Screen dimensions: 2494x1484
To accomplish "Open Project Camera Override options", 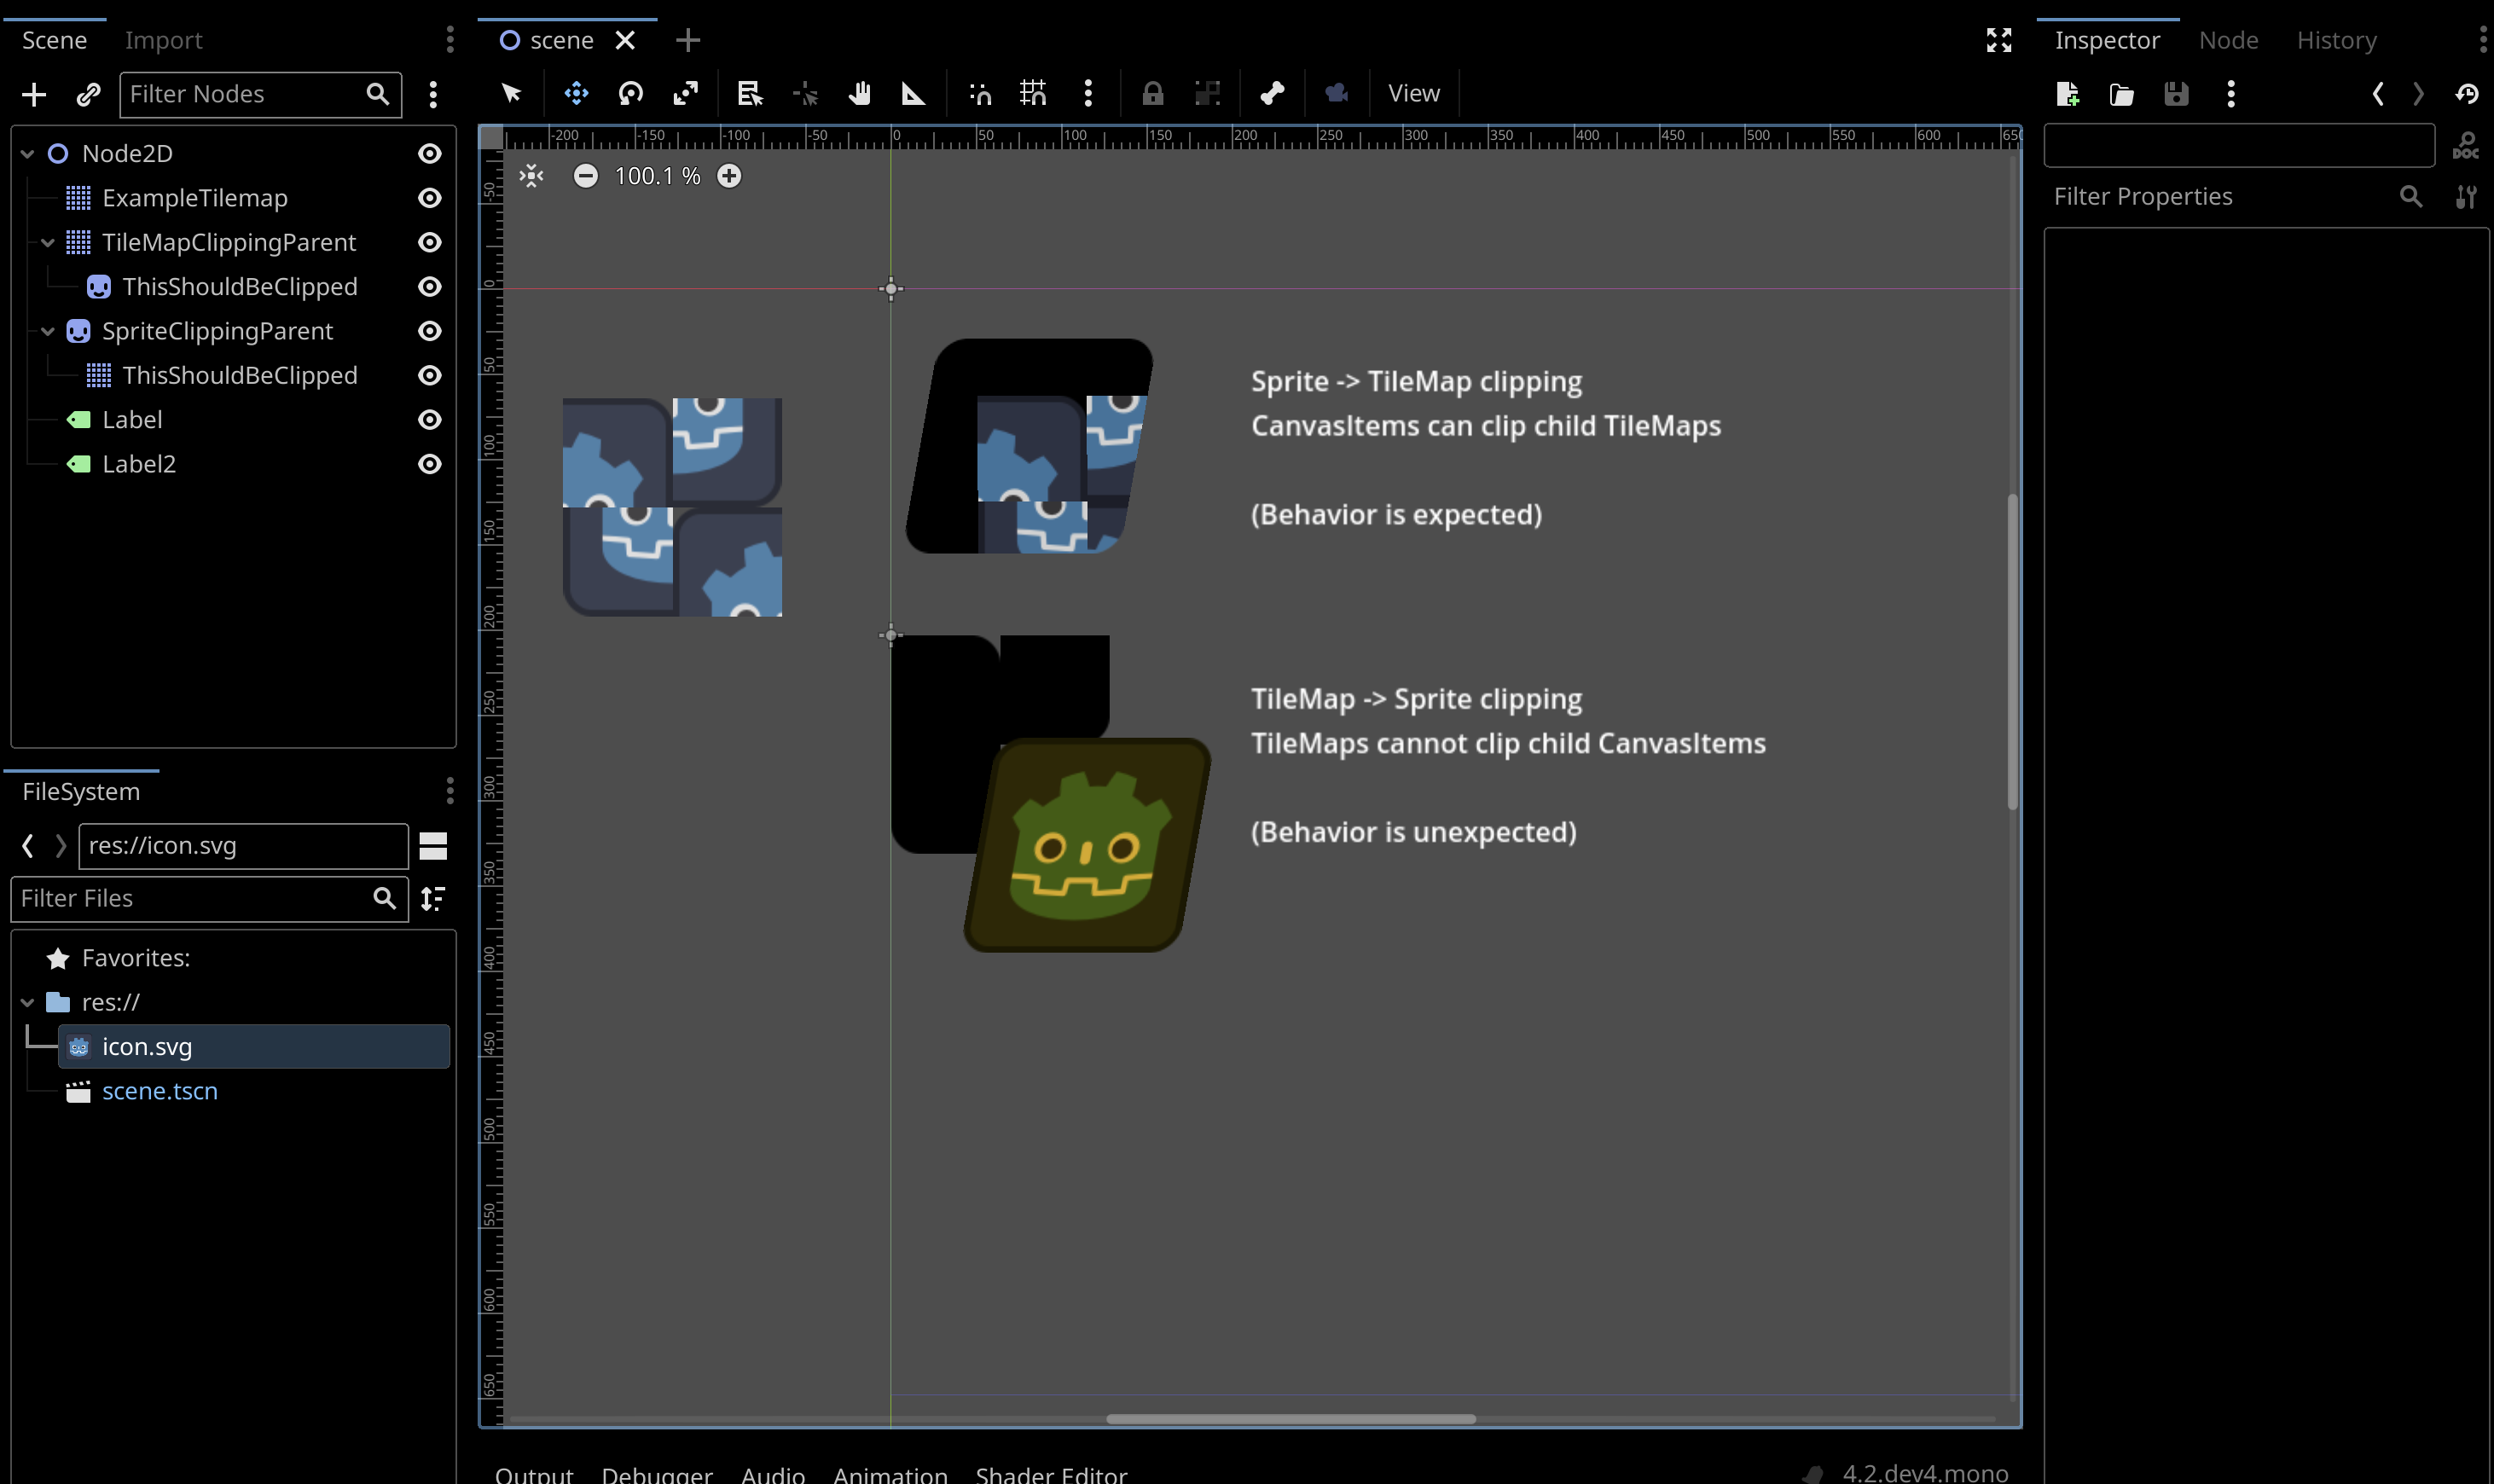I will pos(1336,93).
